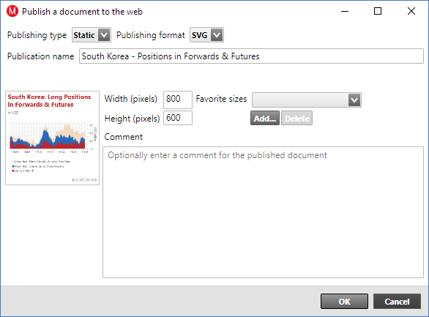The height and width of the screenshot is (317, 429).
Task: Maximize the publish dialog window
Action: (x=378, y=11)
